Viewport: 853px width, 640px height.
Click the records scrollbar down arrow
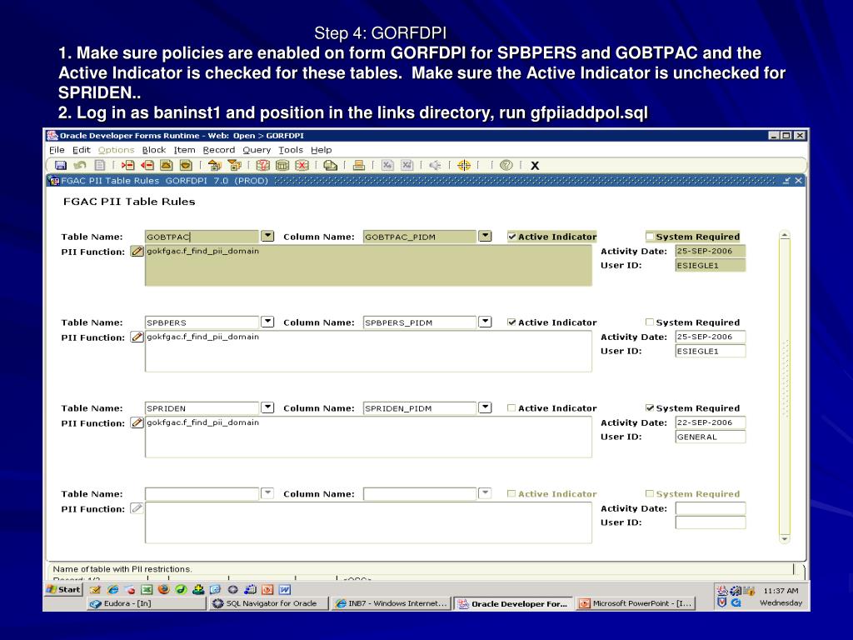pos(785,539)
